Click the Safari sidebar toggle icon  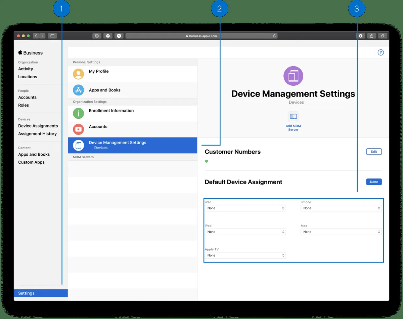coord(52,36)
